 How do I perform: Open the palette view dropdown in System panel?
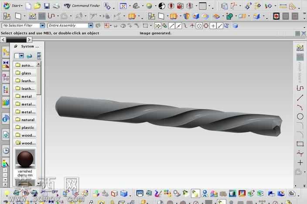coord(21,56)
